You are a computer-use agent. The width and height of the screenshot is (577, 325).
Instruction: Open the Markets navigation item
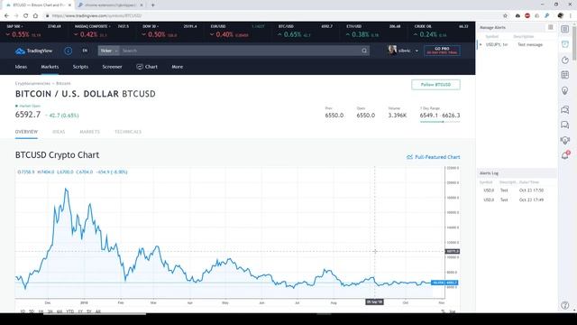click(50, 67)
